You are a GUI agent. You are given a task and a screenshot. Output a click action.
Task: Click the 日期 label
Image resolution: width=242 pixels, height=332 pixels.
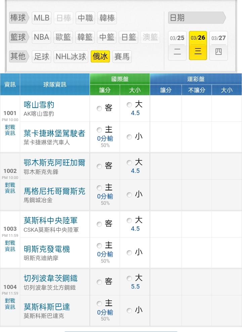(x=197, y=18)
